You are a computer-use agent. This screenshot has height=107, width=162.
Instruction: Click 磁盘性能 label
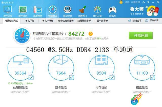pyautogui.click(x=142, y=87)
